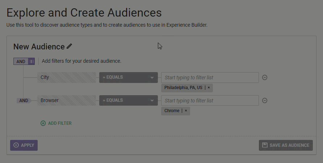Click Save As Audience button
323x163 pixels.
pyautogui.click(x=286, y=145)
